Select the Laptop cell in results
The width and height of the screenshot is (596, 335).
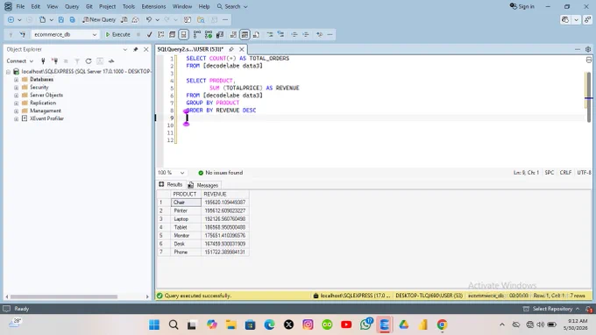tap(186, 219)
